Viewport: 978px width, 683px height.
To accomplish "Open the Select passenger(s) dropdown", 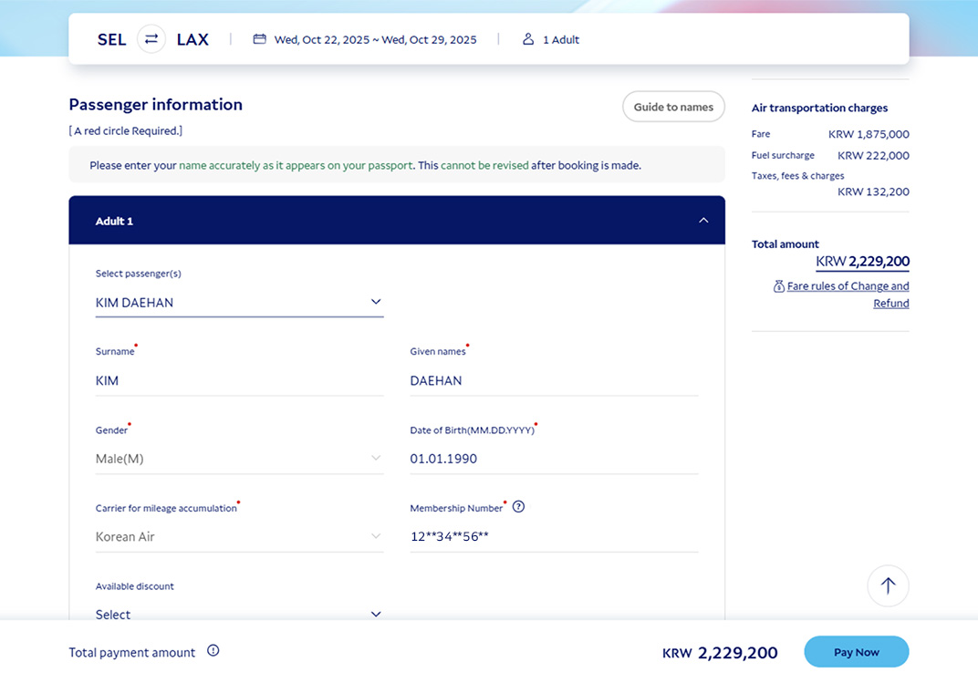I will tap(240, 302).
